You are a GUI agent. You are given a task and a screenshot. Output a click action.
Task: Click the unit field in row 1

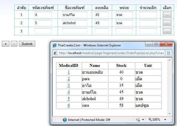pyautogui.click(x=124, y=15)
